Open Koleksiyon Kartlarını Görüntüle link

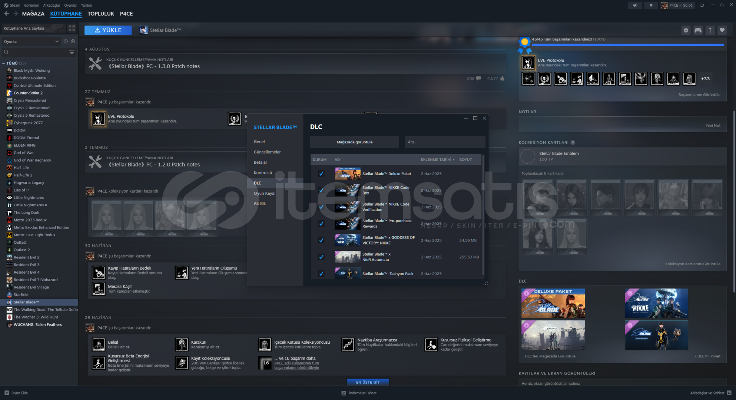pos(693,264)
